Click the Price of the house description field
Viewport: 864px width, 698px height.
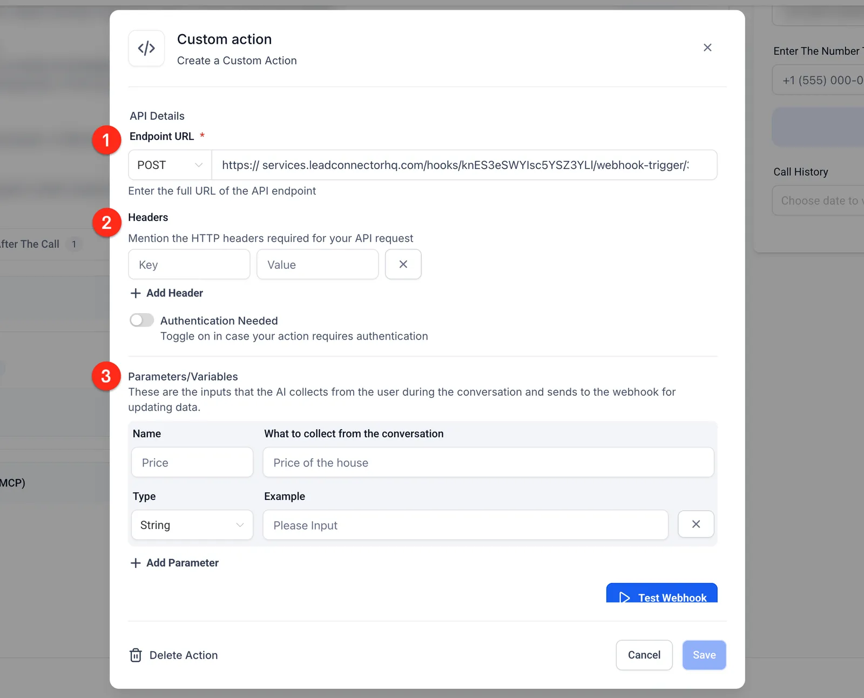pyautogui.click(x=488, y=462)
